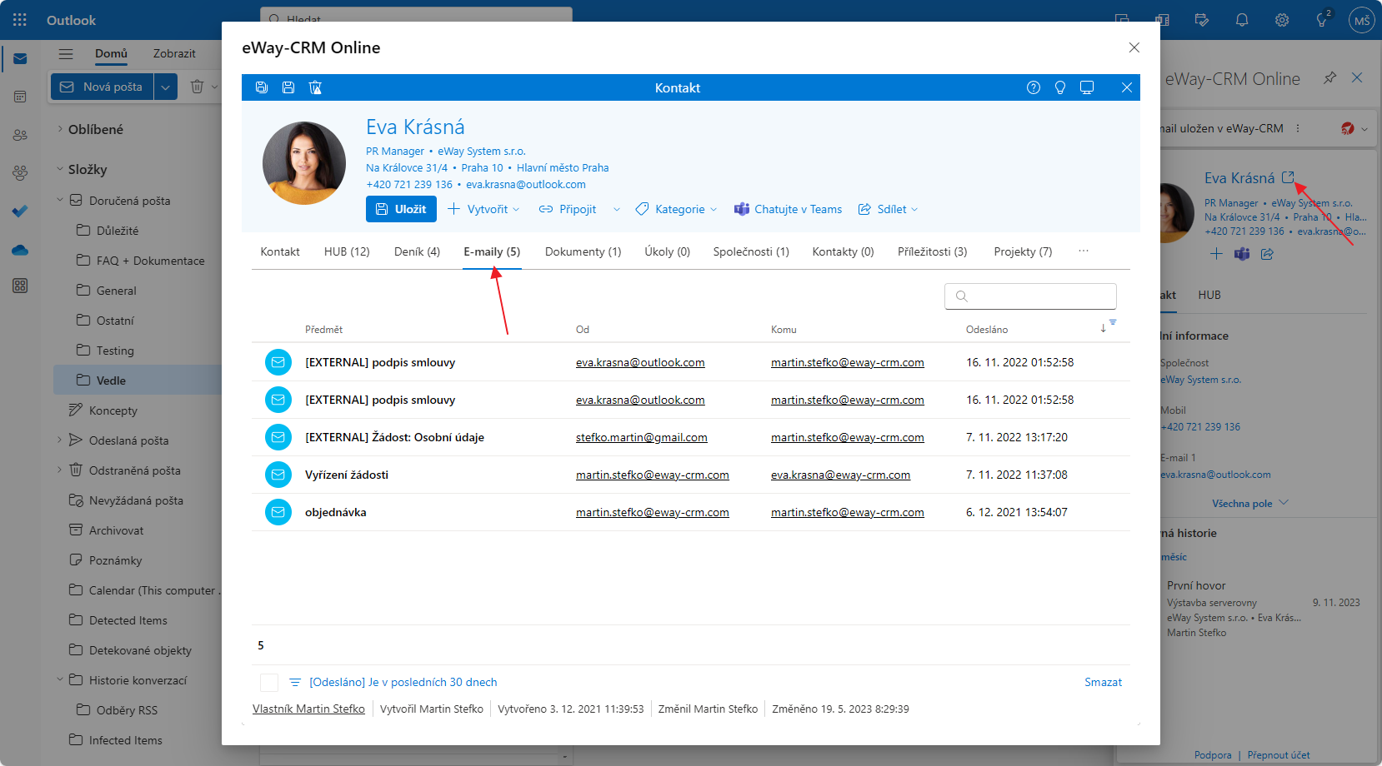This screenshot has width=1382, height=766.
Task: Open the Nová pošta dropdown arrow
Action: [165, 87]
